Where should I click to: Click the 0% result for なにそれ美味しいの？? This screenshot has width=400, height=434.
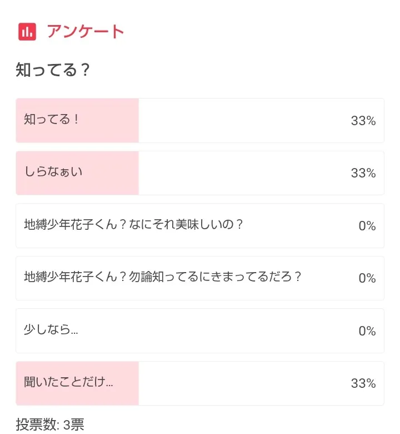(x=367, y=226)
